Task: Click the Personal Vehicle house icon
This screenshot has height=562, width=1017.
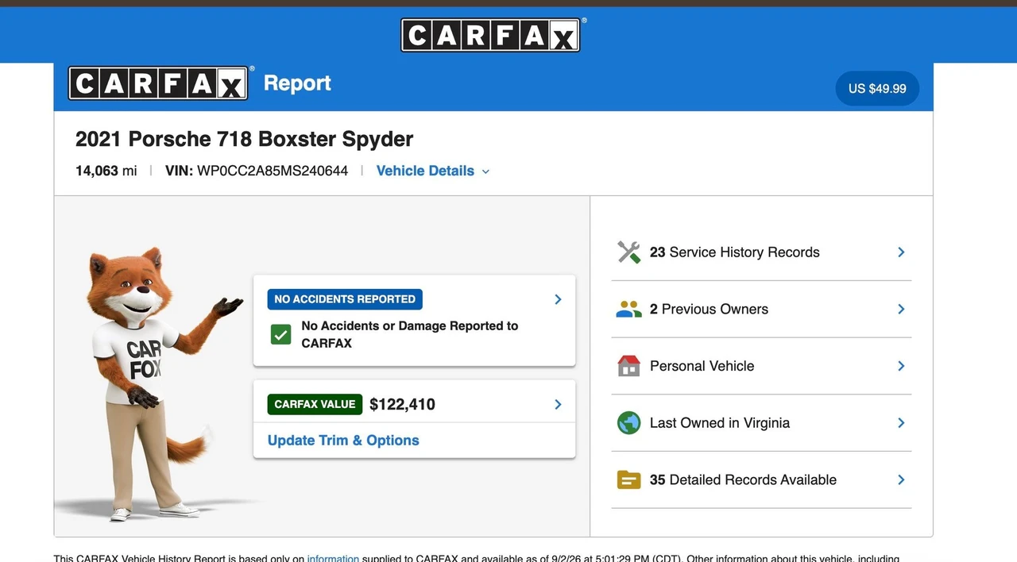Action: coord(628,366)
